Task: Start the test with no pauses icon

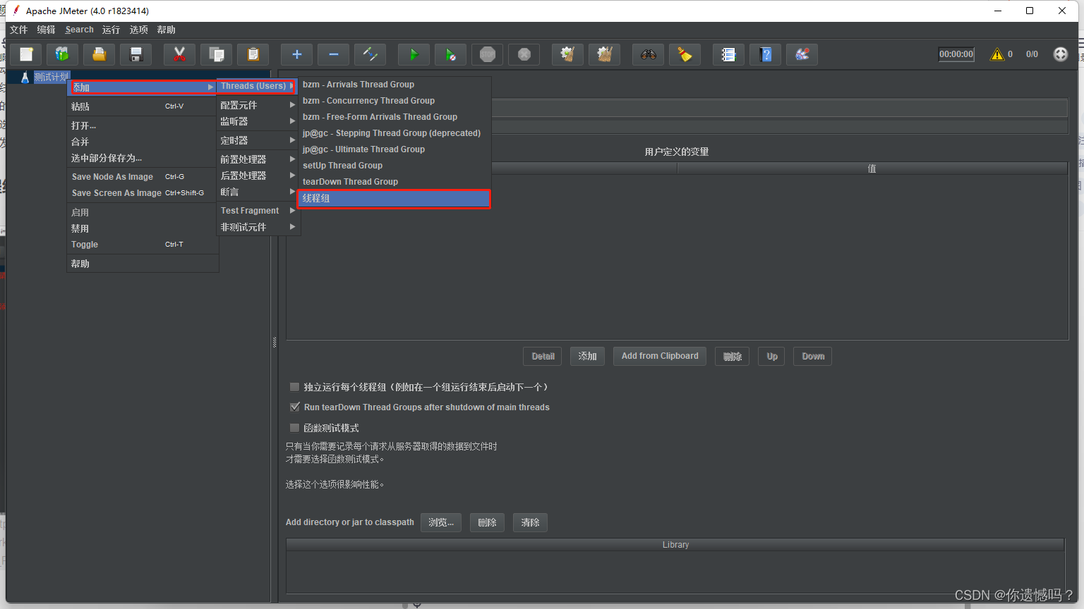Action: [450, 54]
